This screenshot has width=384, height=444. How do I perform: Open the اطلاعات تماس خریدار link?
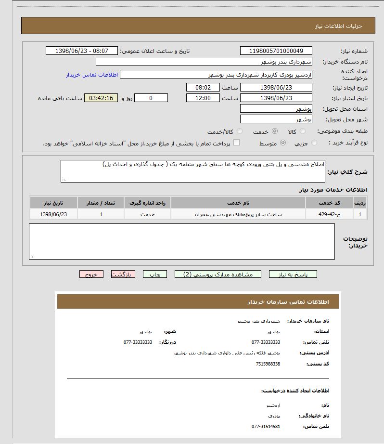pyautogui.click(x=92, y=75)
